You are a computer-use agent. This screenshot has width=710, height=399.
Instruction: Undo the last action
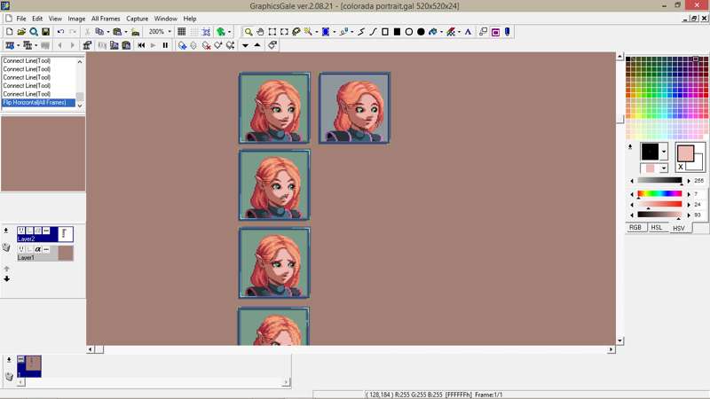[x=60, y=32]
